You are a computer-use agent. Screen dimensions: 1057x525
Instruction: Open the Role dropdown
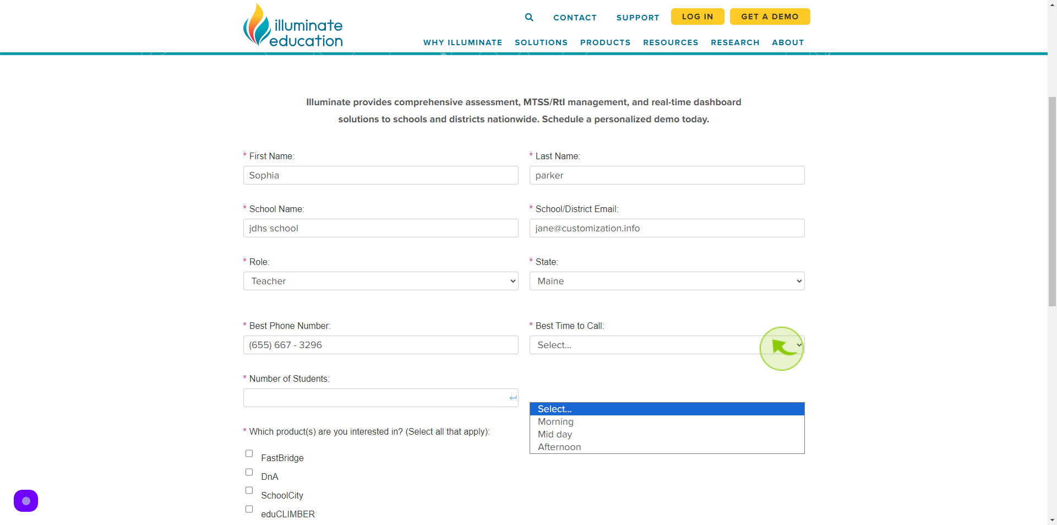tap(381, 281)
